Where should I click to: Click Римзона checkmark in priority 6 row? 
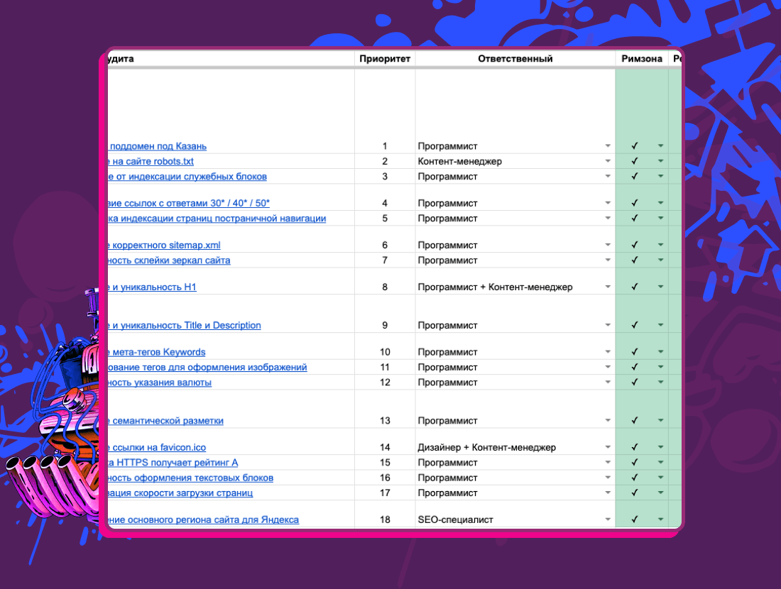click(635, 245)
